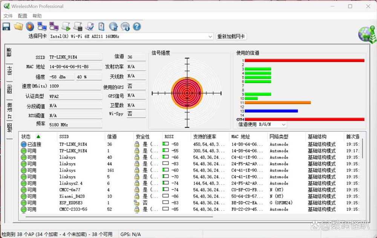The width and height of the screenshot is (377, 238).
Task: Select the CMCC-6m77 network row
Action: pos(70,190)
